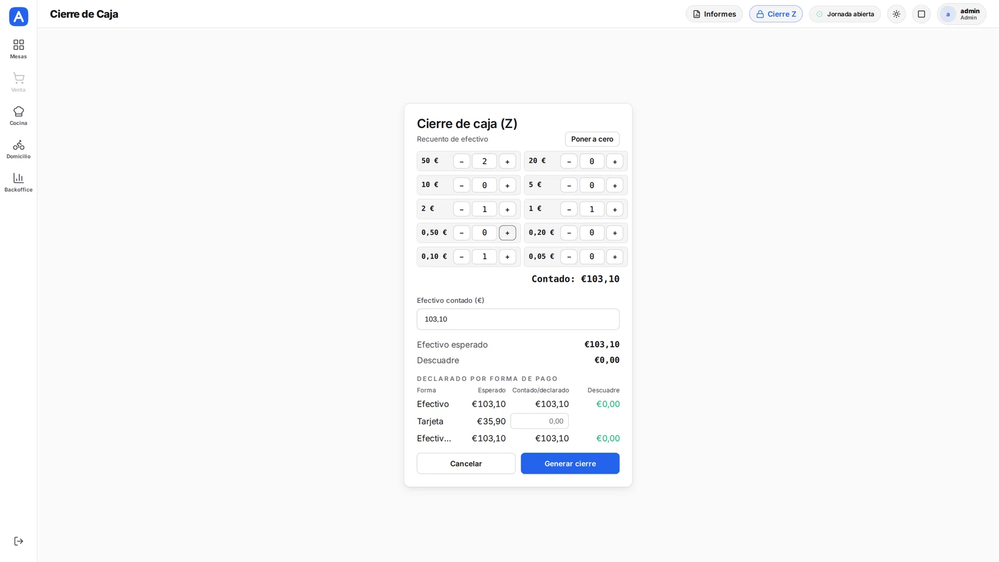Open the Mesas section in sidebar
This screenshot has width=999, height=562.
click(18, 49)
